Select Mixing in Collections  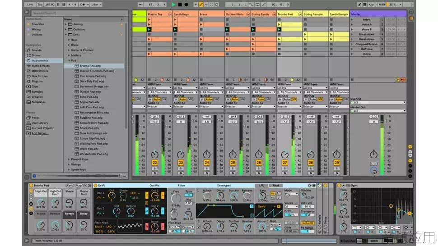click(x=36, y=29)
